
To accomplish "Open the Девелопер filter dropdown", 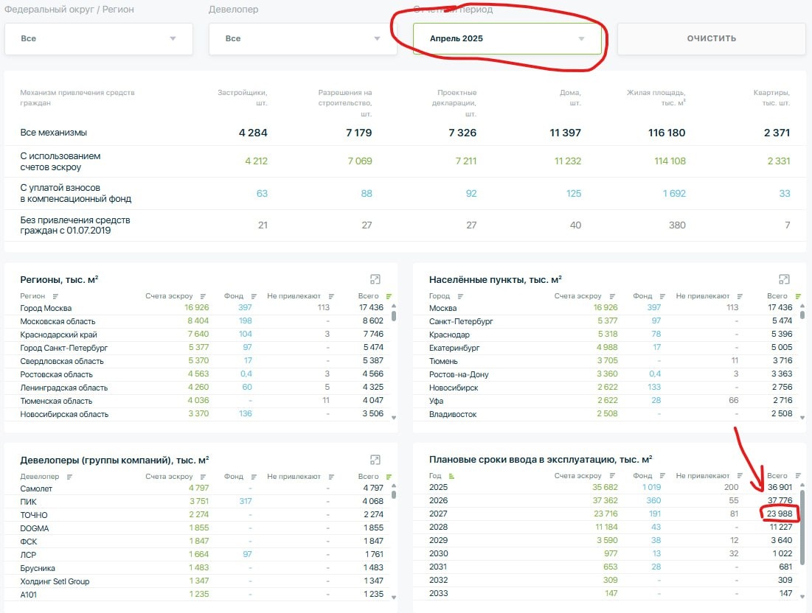I will pos(302,39).
